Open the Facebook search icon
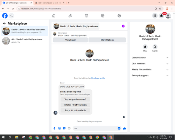Viewport: 175px width, 140px height. click(12, 16)
